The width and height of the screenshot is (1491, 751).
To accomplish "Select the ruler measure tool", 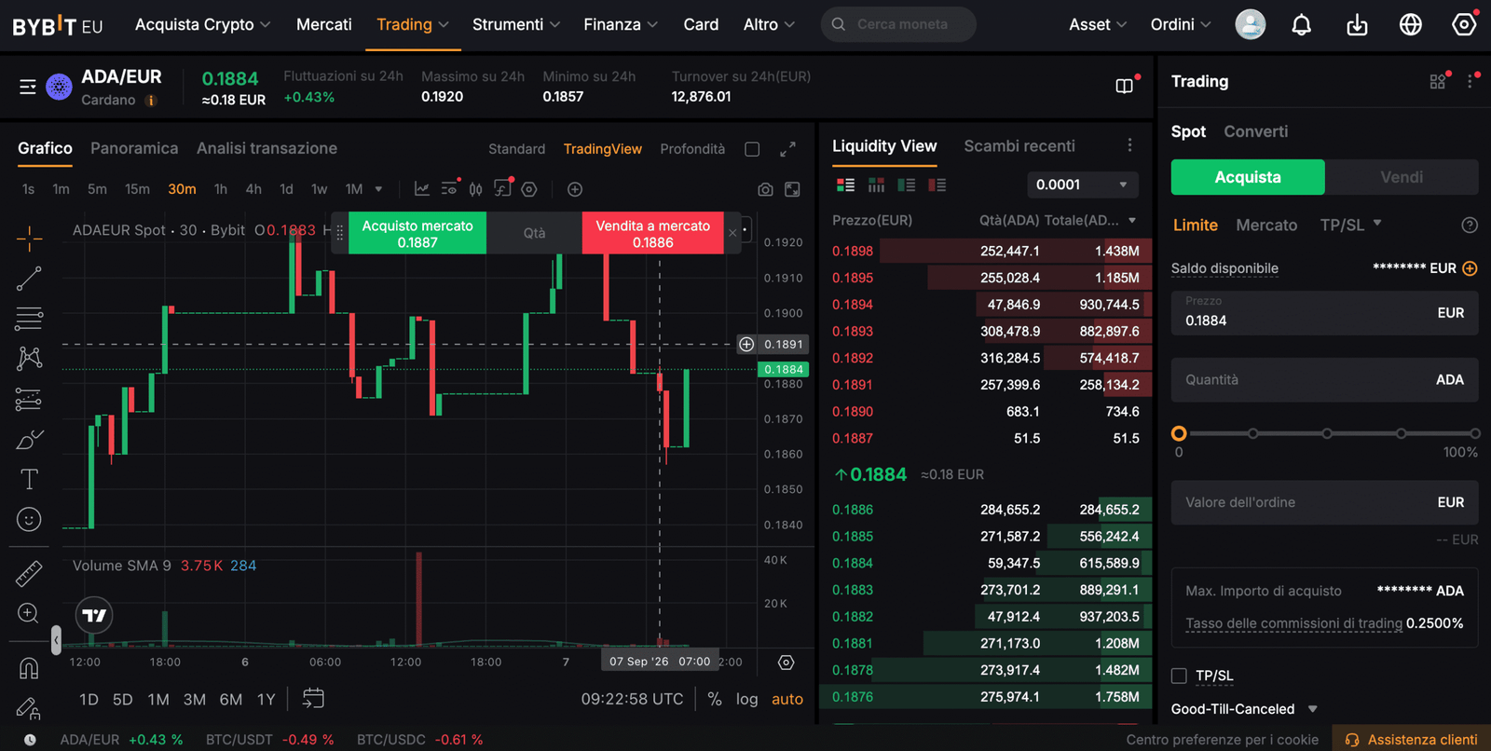I will (29, 573).
